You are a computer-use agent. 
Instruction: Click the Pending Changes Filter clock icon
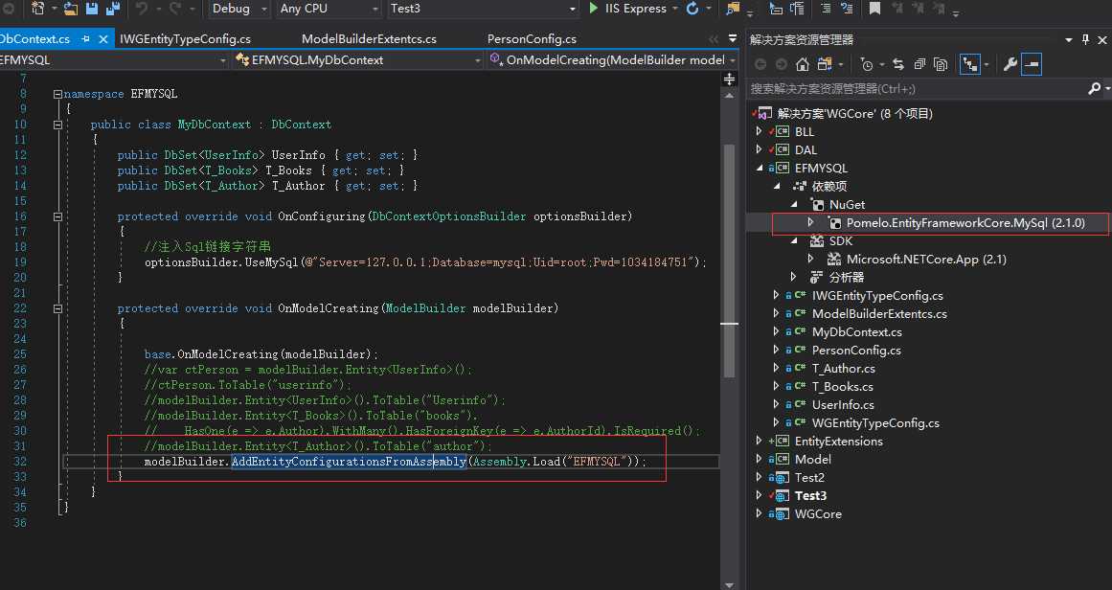tap(867, 64)
